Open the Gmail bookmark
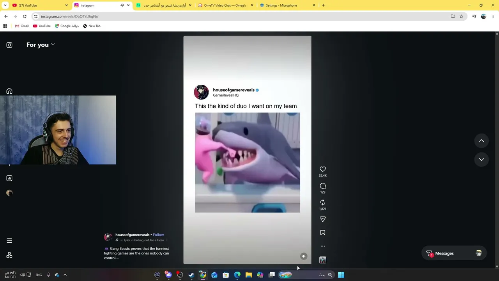This screenshot has width=499, height=281. [x=22, y=26]
